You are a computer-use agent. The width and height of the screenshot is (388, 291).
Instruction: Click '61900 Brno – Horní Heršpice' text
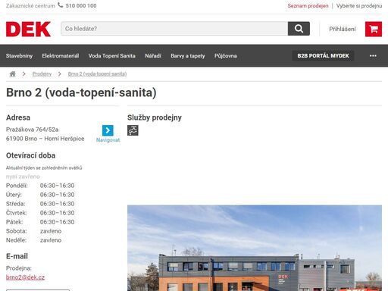click(x=45, y=139)
